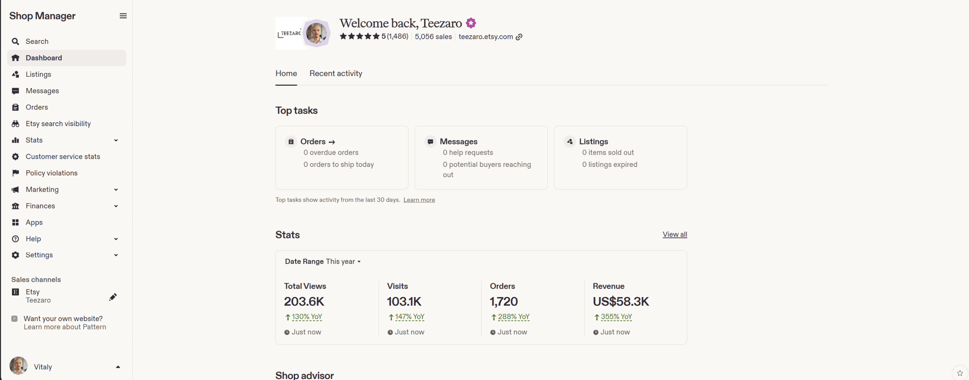Click the Pattern P icon

pyautogui.click(x=14, y=319)
